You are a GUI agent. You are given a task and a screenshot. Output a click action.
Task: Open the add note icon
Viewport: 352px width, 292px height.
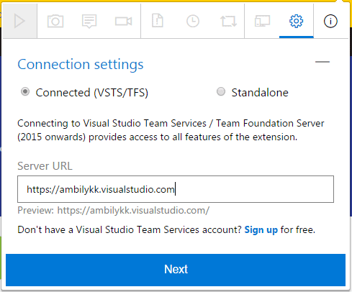(89, 21)
